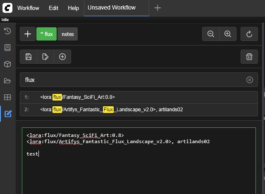Open the Help menu
265x194 pixels.
pyautogui.click(x=73, y=8)
